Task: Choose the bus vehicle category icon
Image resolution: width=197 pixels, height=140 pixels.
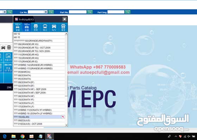Action: 45,27
